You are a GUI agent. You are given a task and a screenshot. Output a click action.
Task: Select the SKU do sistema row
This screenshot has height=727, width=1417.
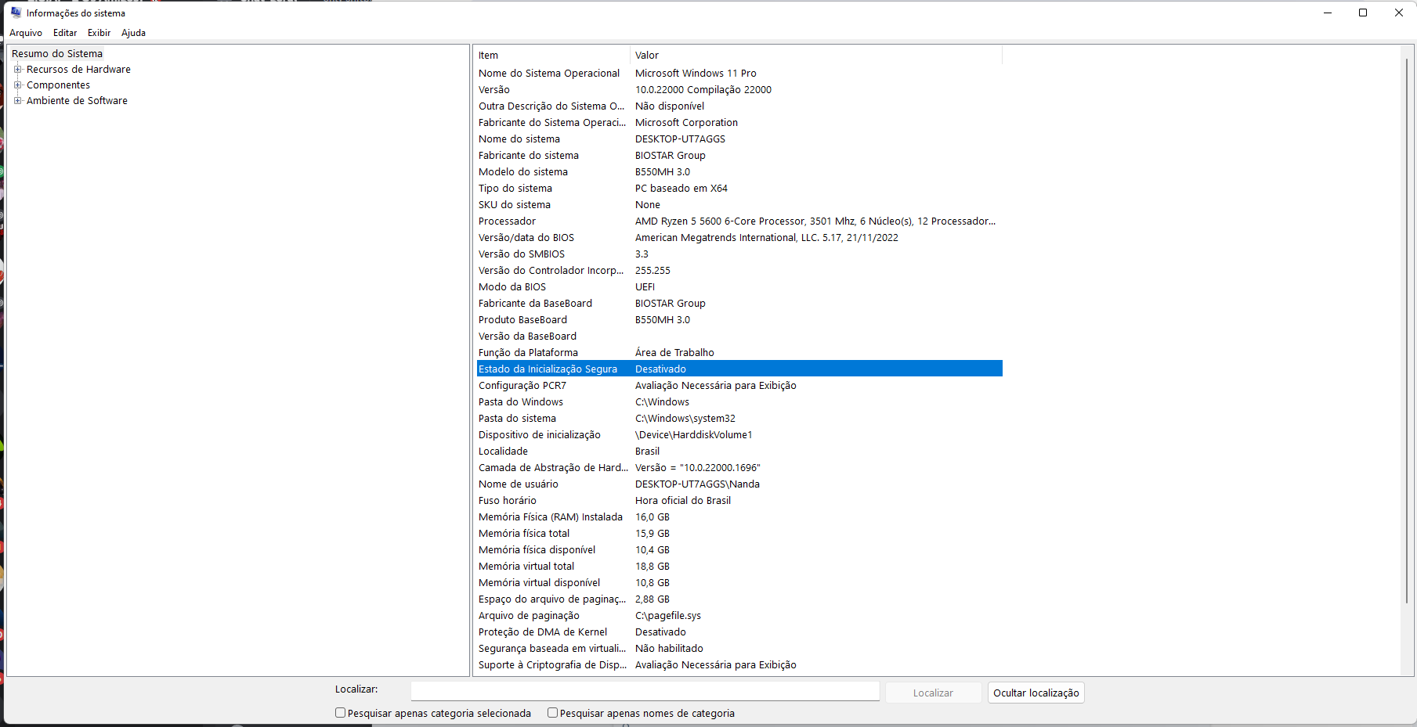pos(739,205)
